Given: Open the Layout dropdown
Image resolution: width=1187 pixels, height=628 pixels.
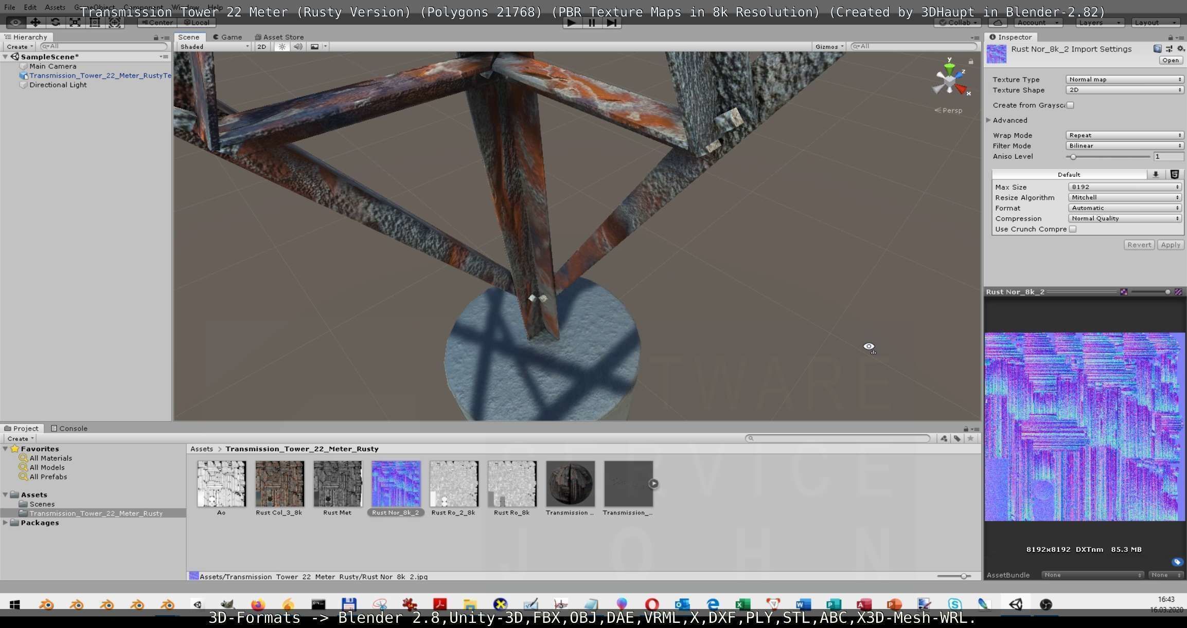Looking at the screenshot, I should click(x=1156, y=23).
